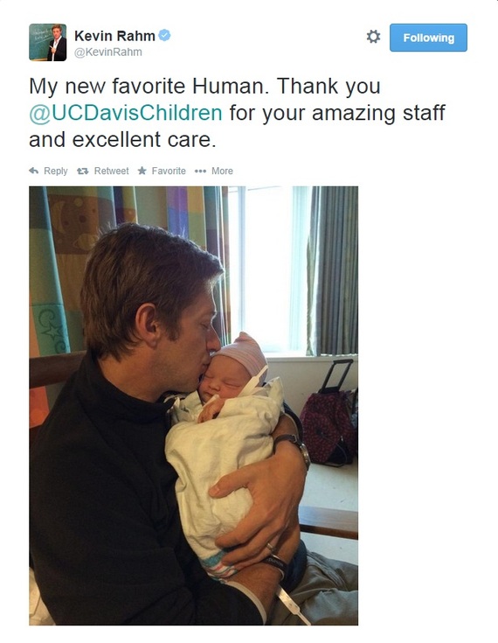
Task: Click the Favorite text label
Action: click(x=169, y=171)
